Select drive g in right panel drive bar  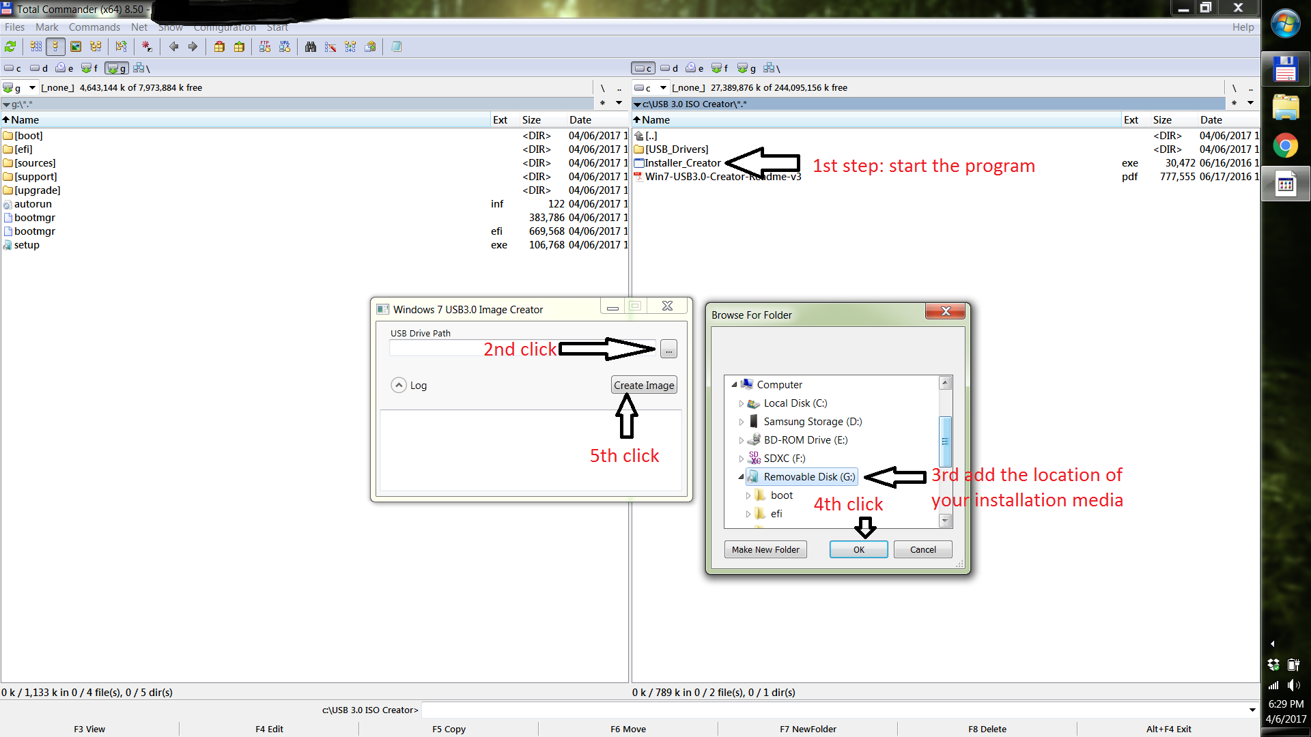tap(746, 68)
